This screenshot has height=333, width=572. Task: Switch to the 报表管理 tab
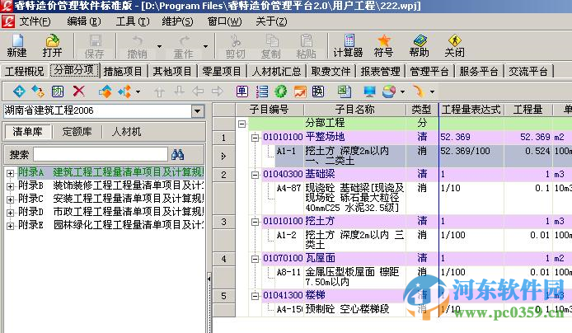(x=380, y=71)
